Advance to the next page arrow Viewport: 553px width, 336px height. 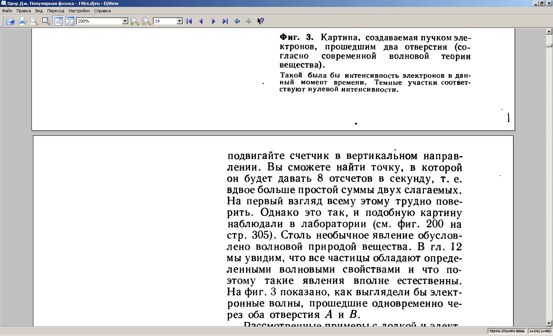(x=213, y=21)
